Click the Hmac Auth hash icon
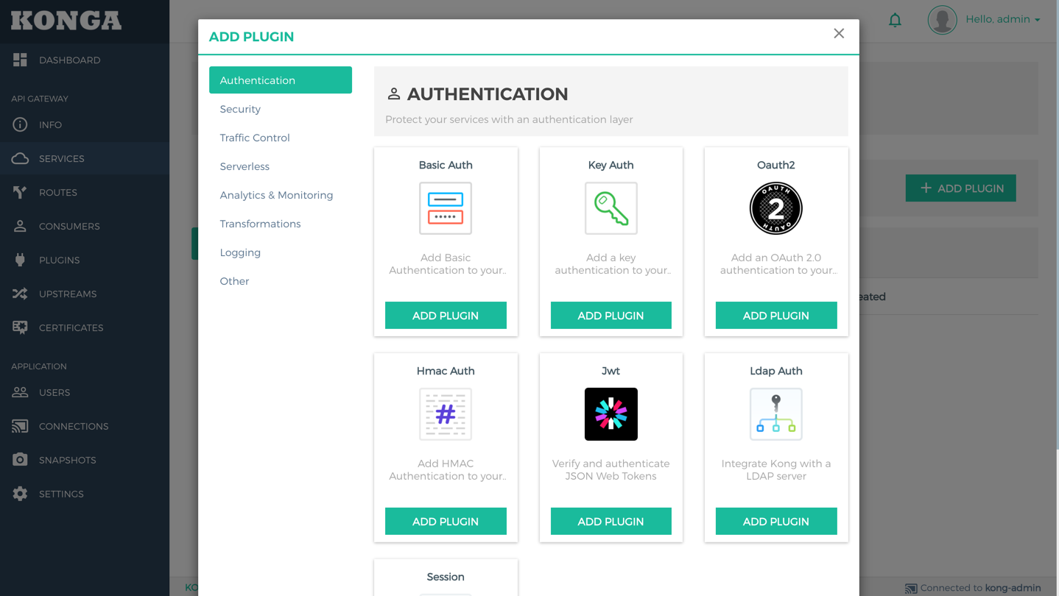Image resolution: width=1059 pixels, height=596 pixels. coord(446,414)
